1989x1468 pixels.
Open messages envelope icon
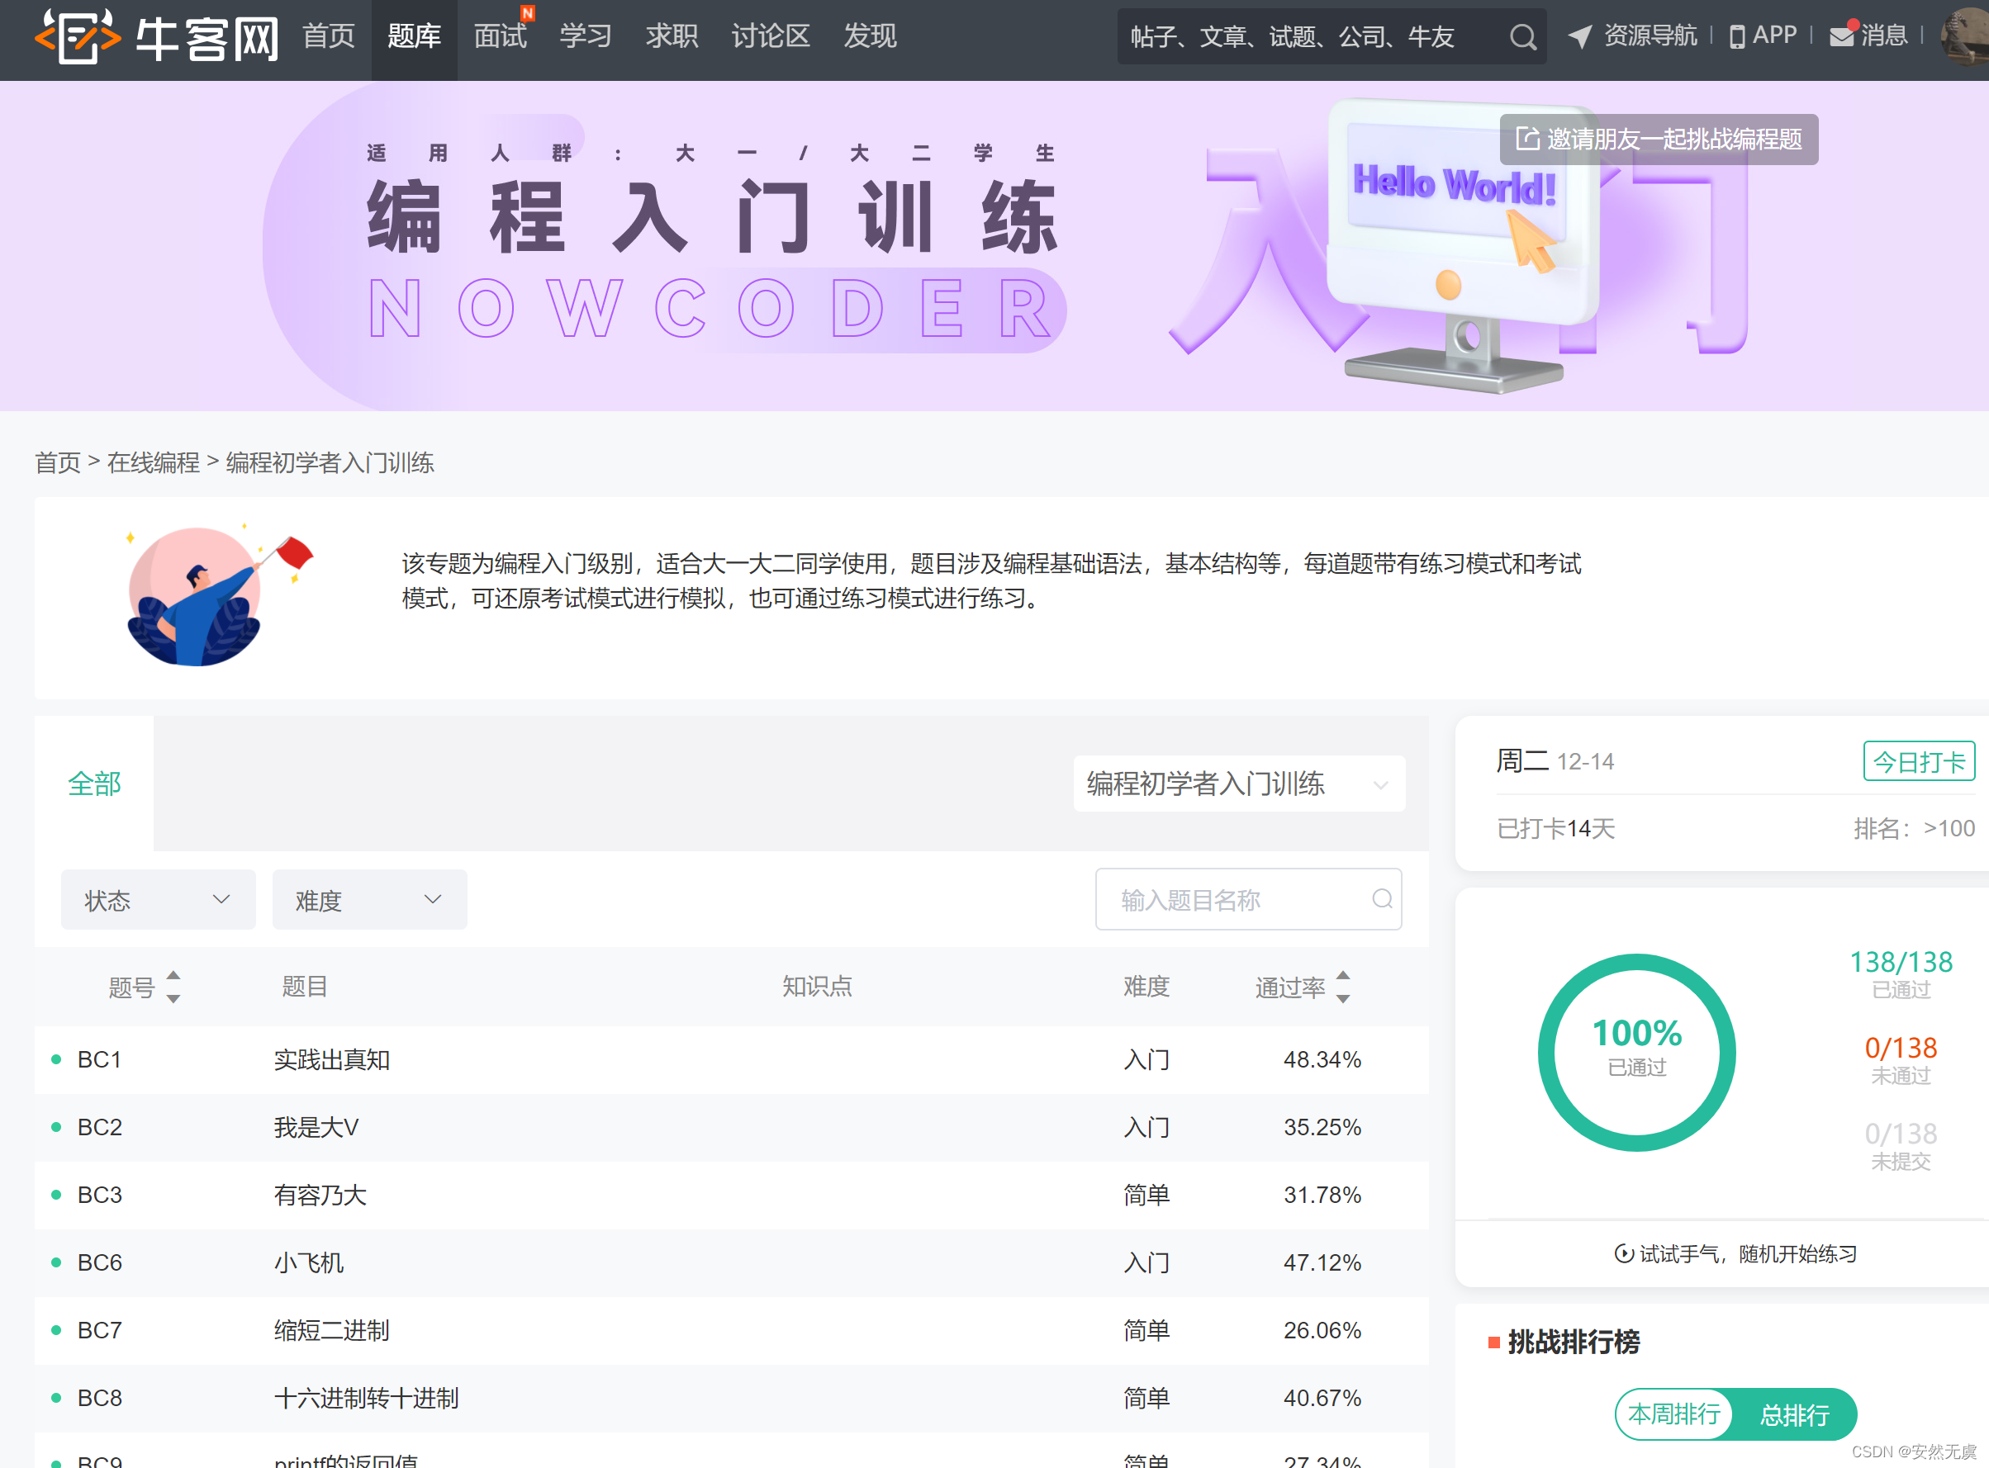coord(1841,36)
